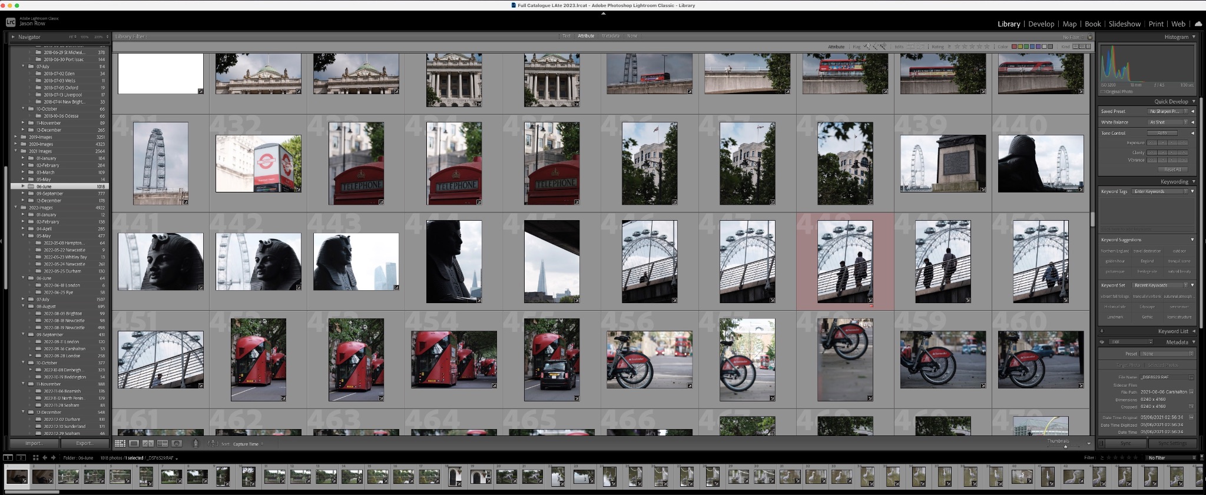Click the cloud sync status icon
This screenshot has height=495, width=1206.
tap(1198, 24)
